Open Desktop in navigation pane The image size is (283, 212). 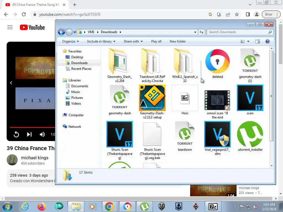coord(77,57)
